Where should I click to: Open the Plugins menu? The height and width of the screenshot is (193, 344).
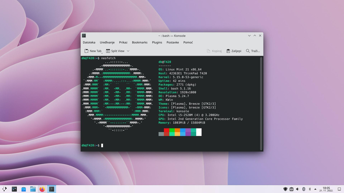point(157,42)
